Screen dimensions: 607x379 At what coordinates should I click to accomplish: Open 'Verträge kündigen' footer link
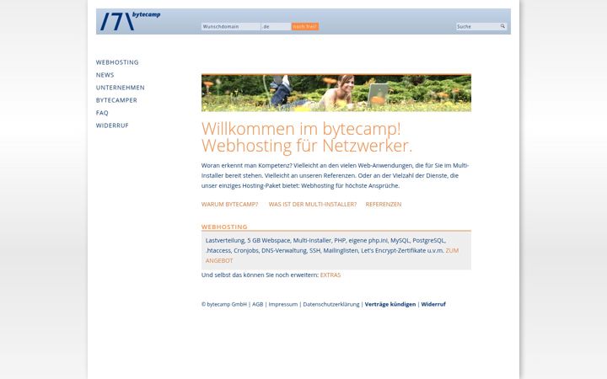point(390,304)
